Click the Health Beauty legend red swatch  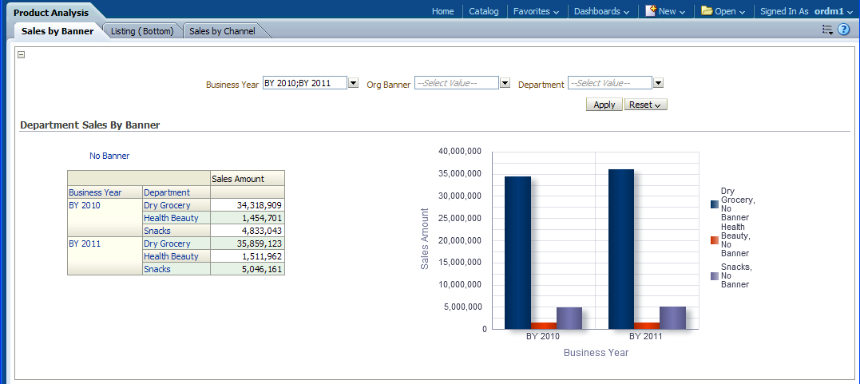pyautogui.click(x=715, y=240)
